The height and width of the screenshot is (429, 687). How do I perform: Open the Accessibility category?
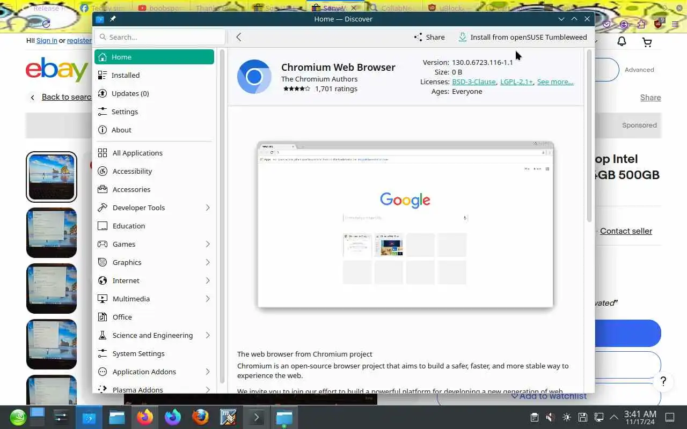coord(154,171)
